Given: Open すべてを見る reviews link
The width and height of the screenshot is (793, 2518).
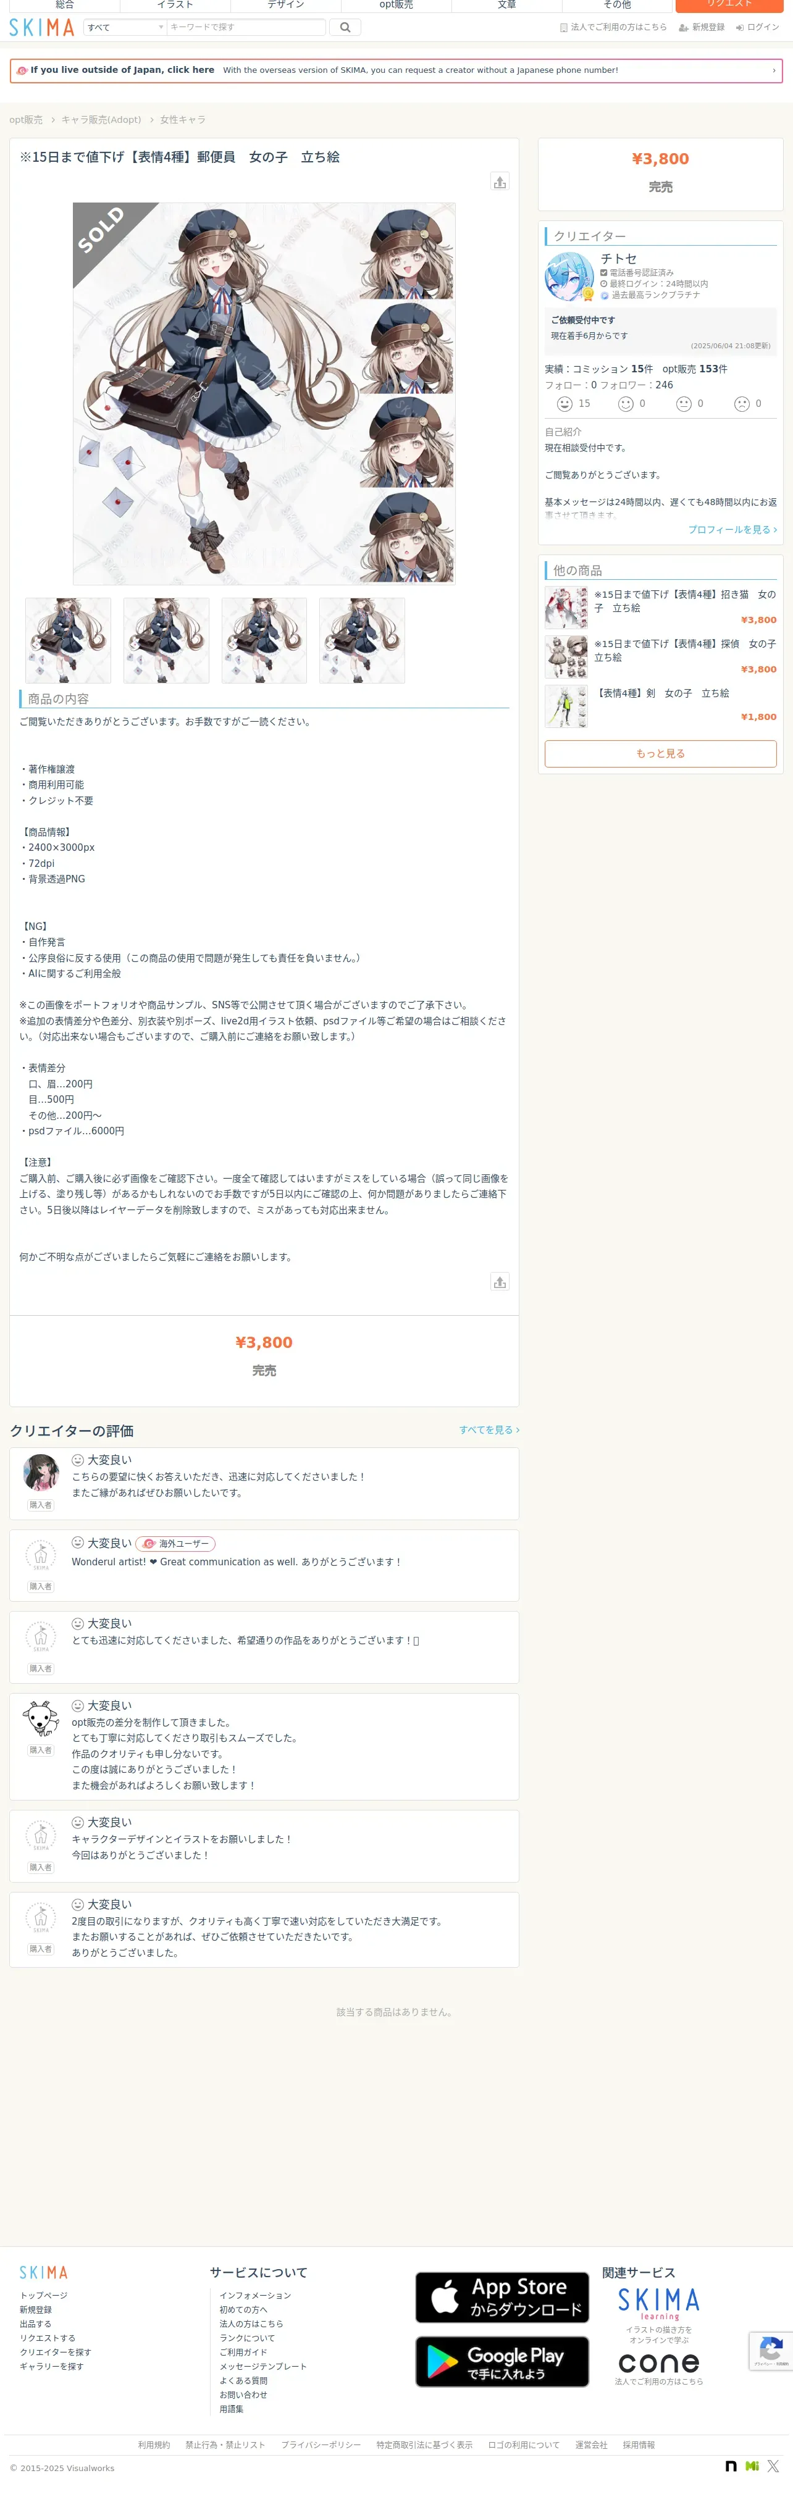Looking at the screenshot, I should click(x=489, y=1430).
